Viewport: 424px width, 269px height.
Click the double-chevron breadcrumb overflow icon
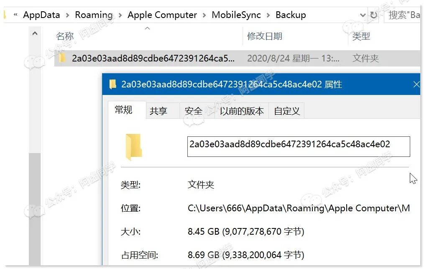(x=15, y=15)
